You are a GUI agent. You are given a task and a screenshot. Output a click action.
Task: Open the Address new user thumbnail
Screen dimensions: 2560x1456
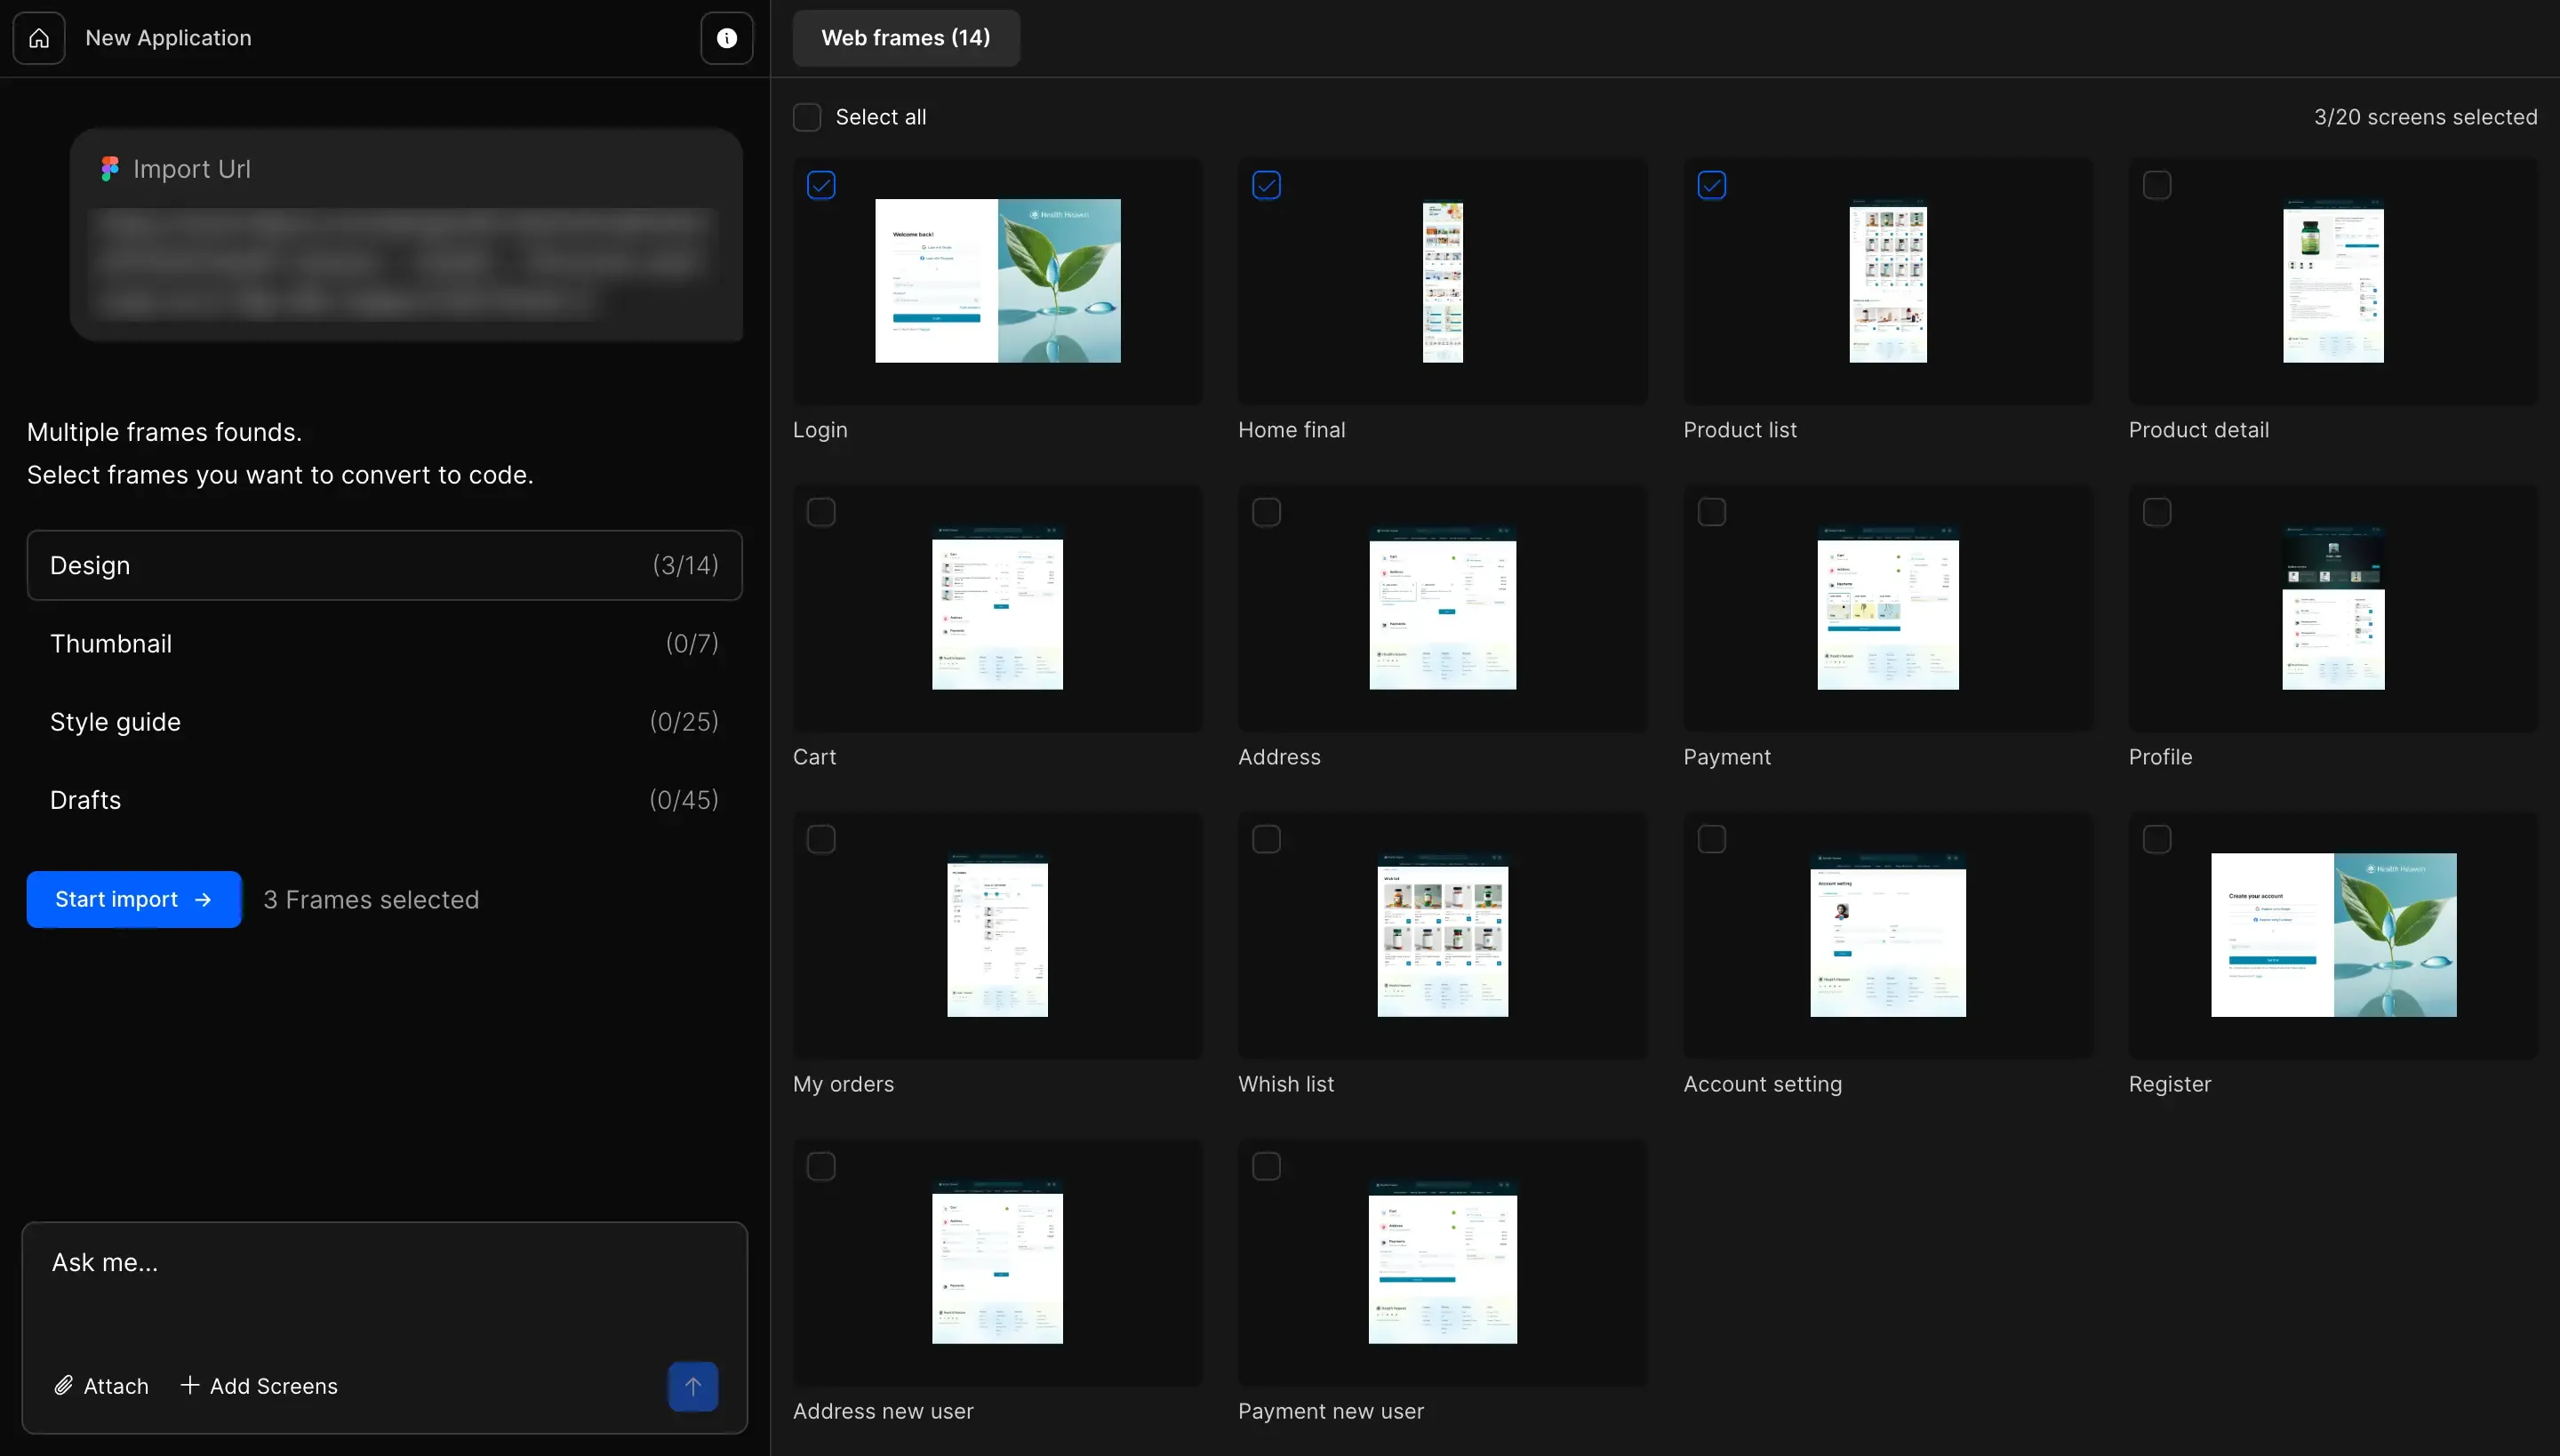pos(998,1261)
